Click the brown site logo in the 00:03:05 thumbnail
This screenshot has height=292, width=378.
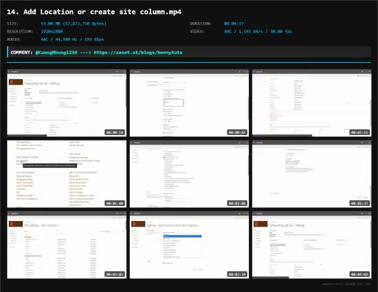pos(16,224)
